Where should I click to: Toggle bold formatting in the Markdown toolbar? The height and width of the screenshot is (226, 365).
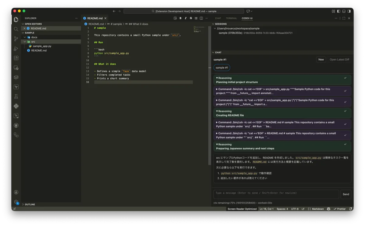[x=180, y=18]
